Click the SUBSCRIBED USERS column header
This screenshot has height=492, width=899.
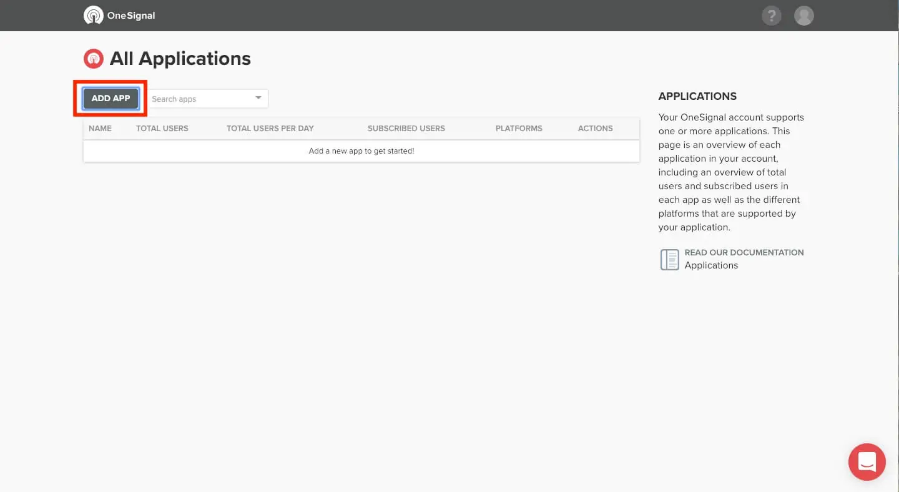[406, 128]
